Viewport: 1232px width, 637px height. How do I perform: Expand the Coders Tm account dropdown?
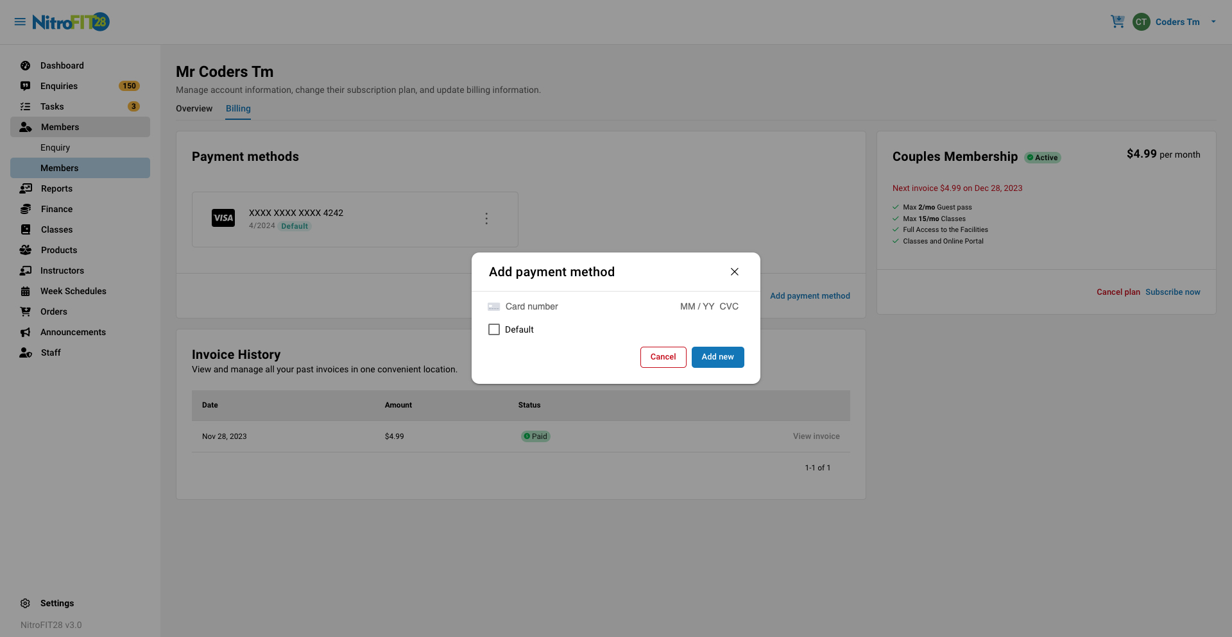tap(1213, 22)
